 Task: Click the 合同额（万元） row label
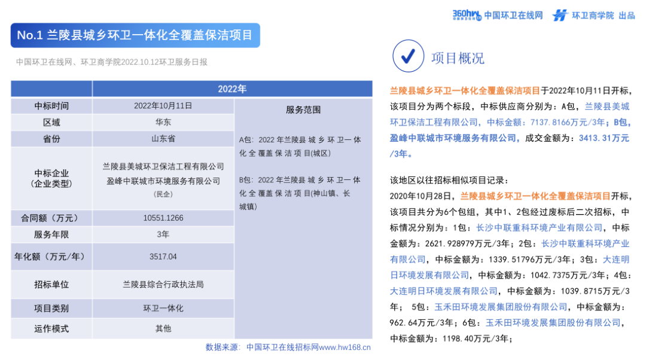click(x=51, y=218)
